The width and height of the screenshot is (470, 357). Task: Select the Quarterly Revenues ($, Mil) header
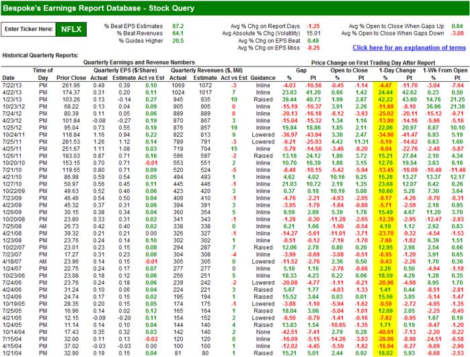point(206,70)
